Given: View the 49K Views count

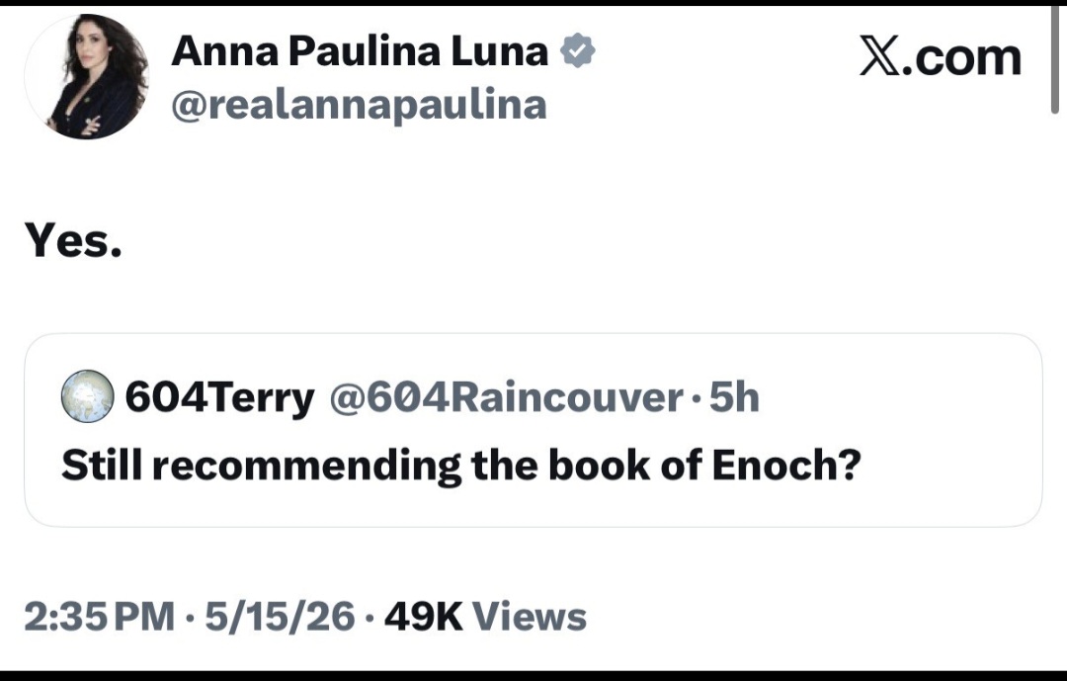Looking at the screenshot, I should pos(485,617).
